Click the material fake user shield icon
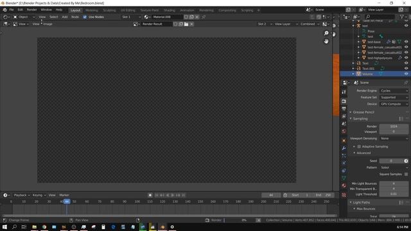The image size is (411, 231). tap(186, 17)
